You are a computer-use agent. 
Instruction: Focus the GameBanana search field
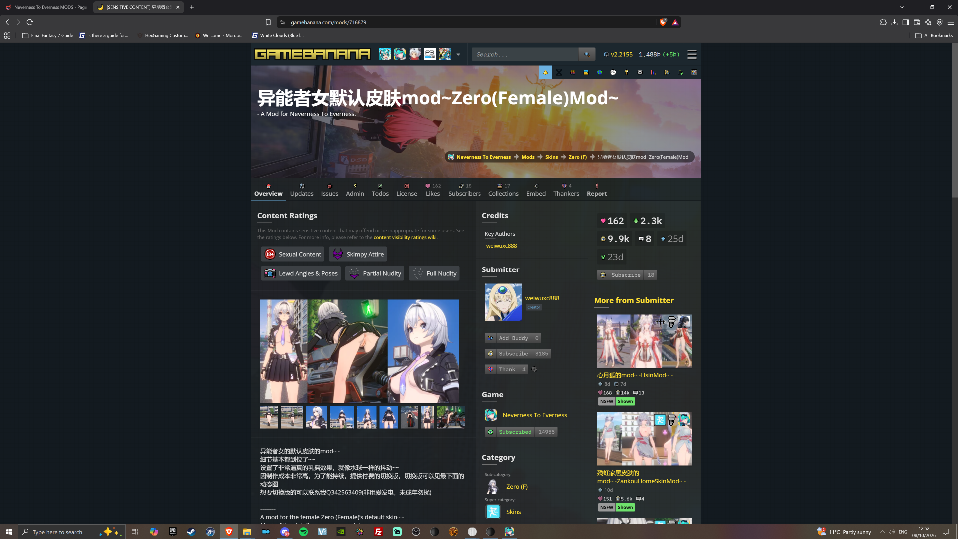coord(525,54)
